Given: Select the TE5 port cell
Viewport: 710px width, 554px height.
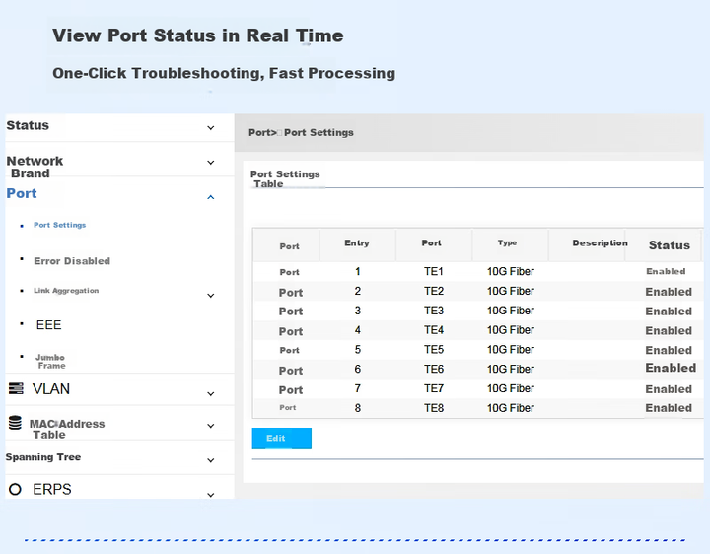Looking at the screenshot, I should [433, 349].
